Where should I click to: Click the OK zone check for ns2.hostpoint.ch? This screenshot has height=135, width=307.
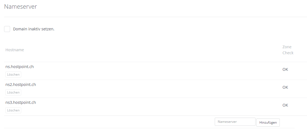pos(285,87)
